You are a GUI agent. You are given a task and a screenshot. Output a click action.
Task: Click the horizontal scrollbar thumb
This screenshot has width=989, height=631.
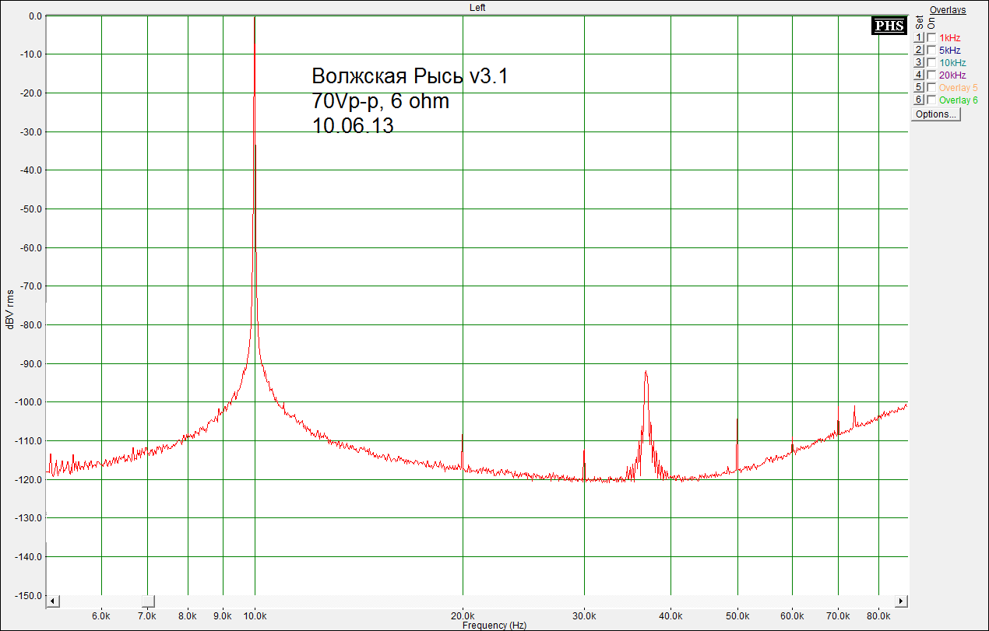point(147,601)
